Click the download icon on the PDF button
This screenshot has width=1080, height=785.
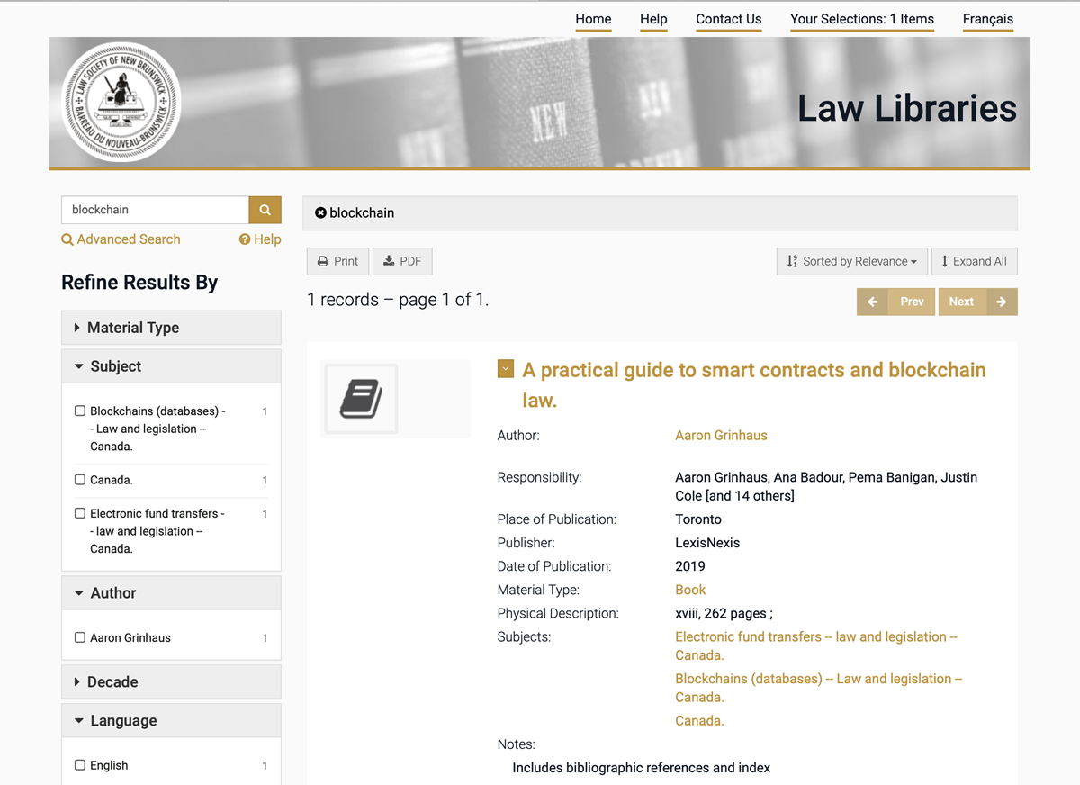pyautogui.click(x=389, y=260)
